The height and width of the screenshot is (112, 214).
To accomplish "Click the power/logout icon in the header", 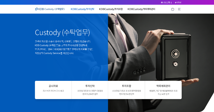I will click(173, 9).
